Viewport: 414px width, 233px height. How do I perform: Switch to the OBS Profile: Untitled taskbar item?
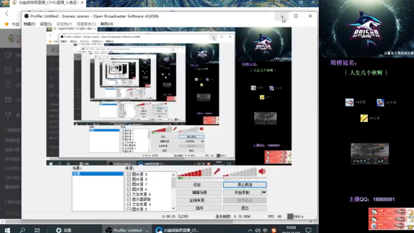pos(127,230)
